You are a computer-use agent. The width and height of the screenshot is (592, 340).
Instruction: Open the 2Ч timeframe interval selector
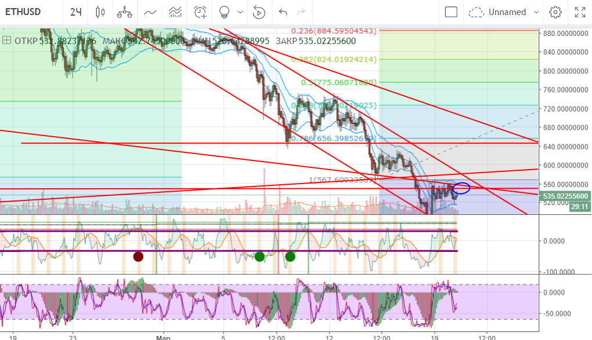[x=76, y=12]
